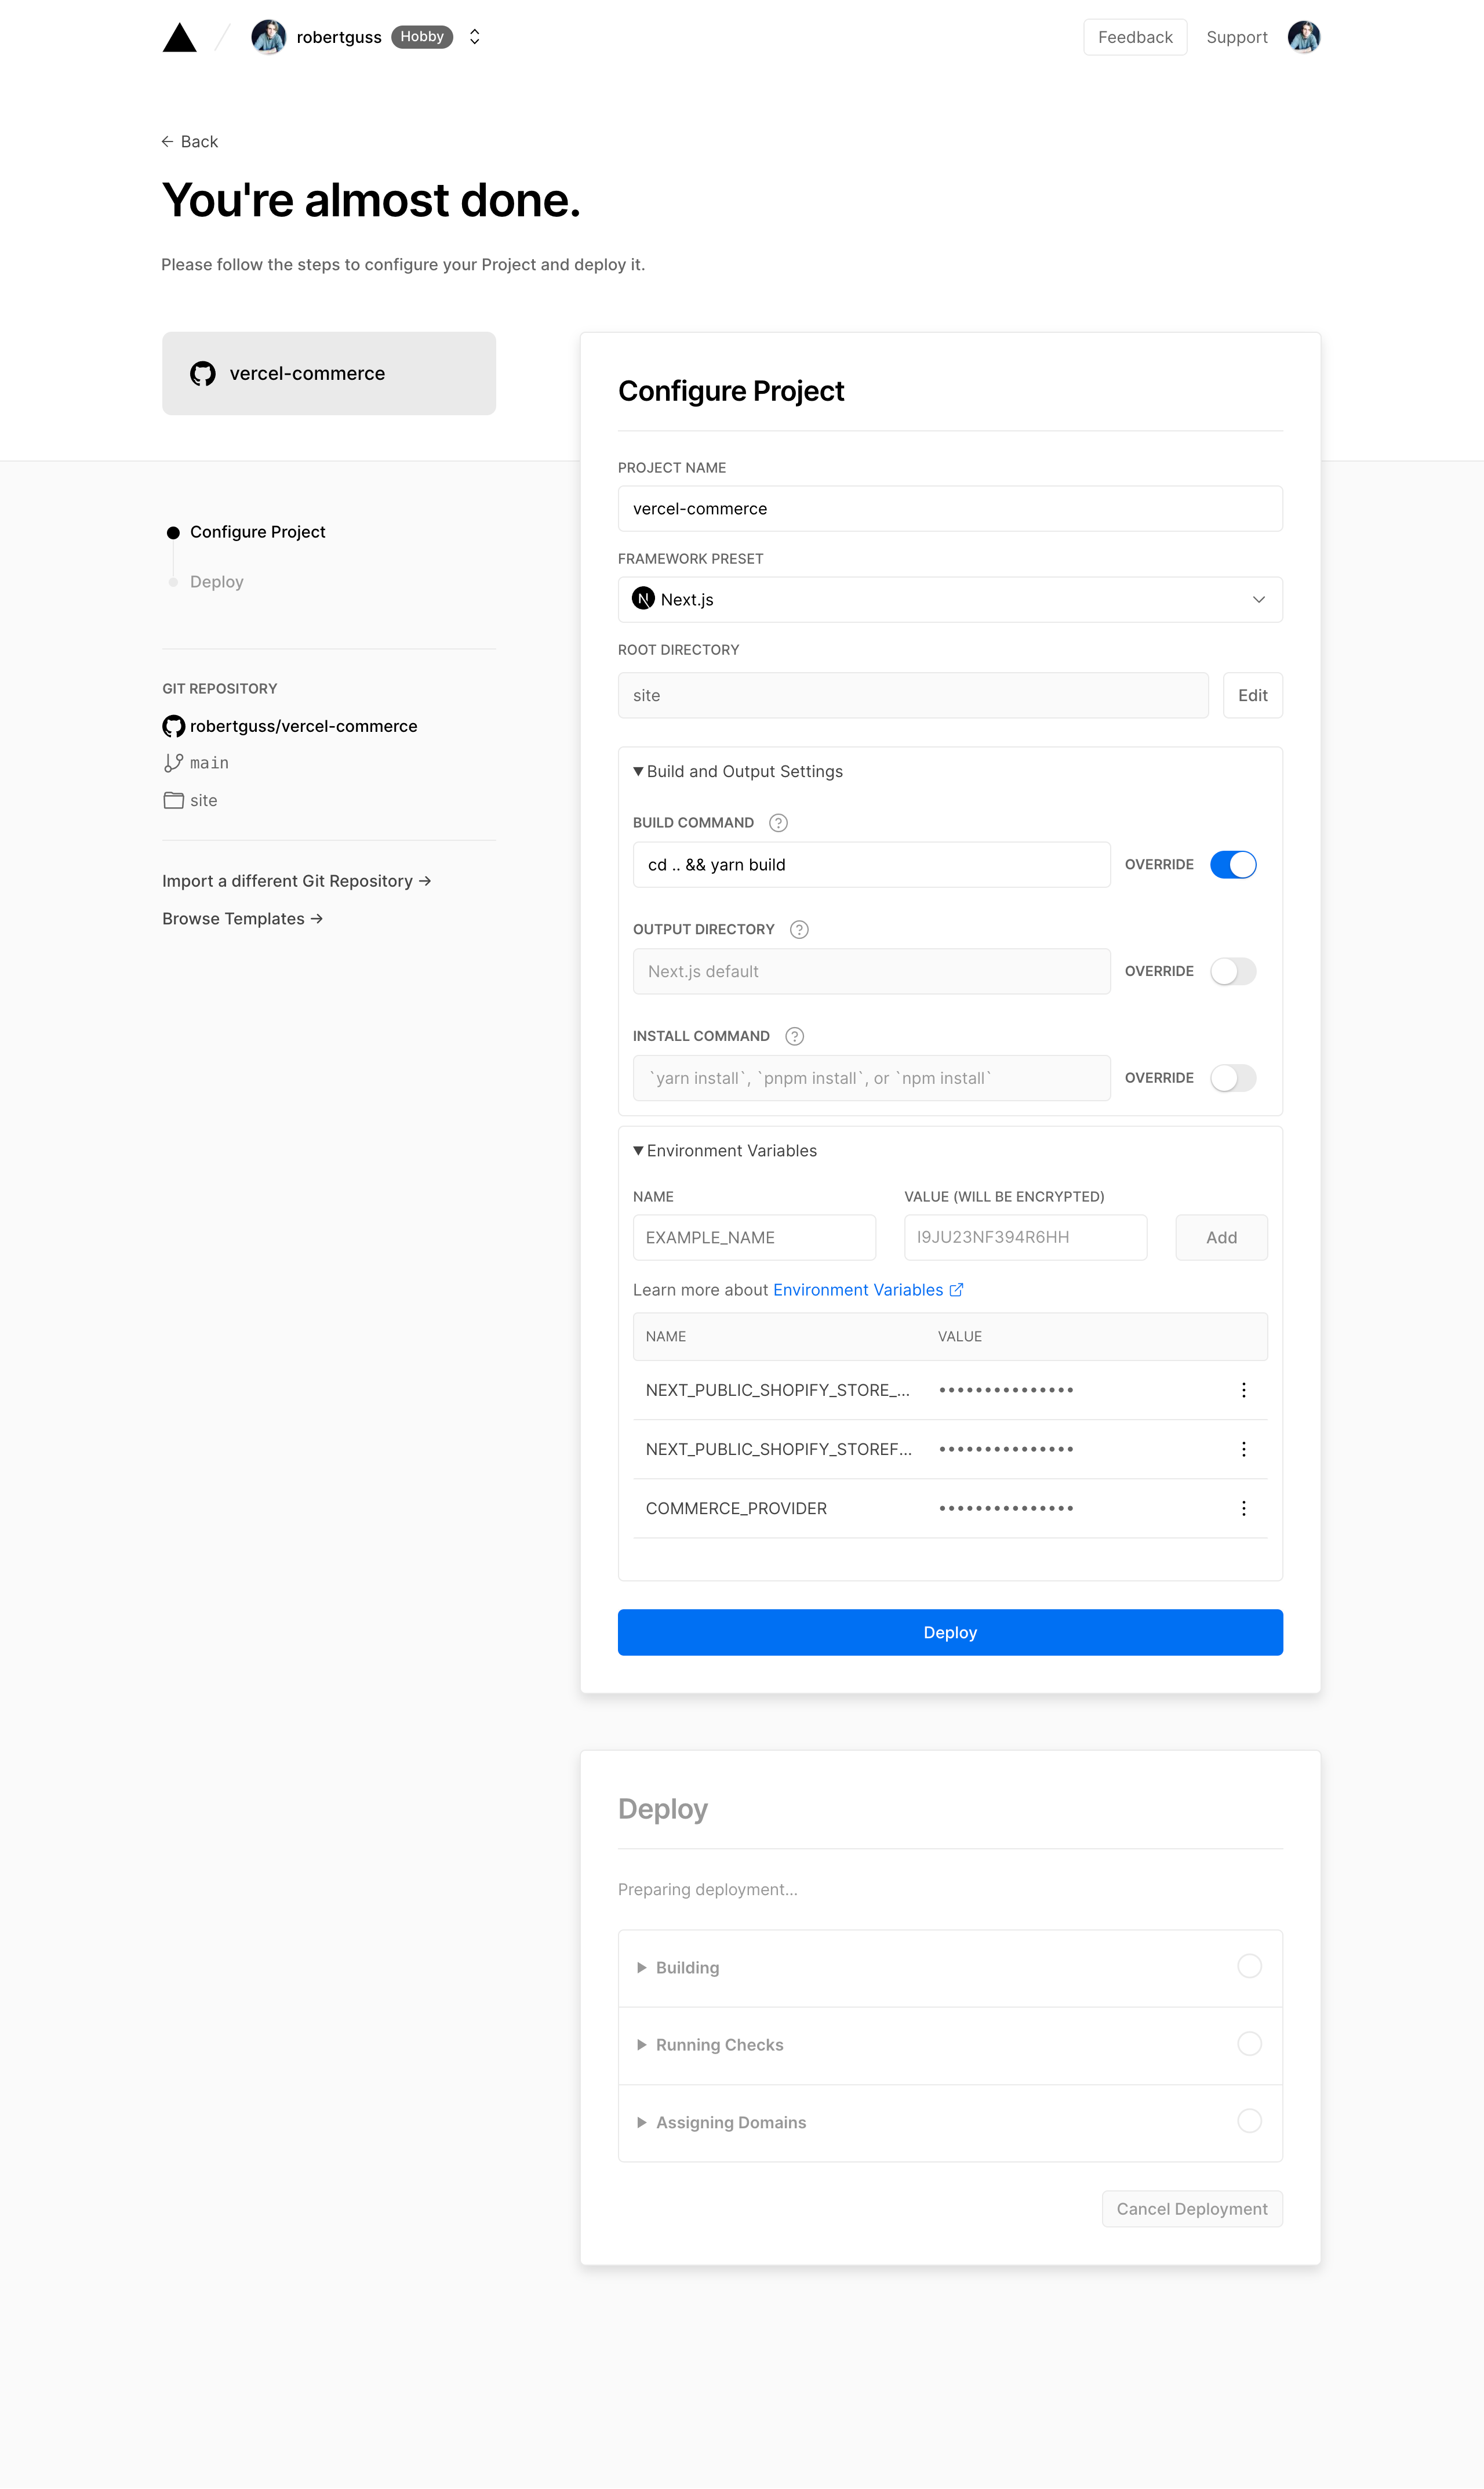The width and height of the screenshot is (1484, 2489).
Task: Open options menu for NEXT_PUBLIC_SHOPIFY_STORE_ variable
Action: click(1243, 1391)
